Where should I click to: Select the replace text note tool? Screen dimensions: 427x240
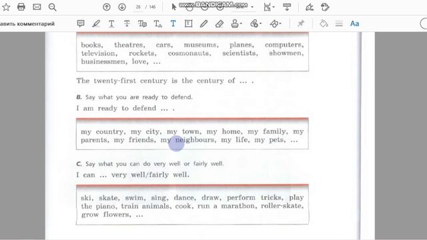[x=142, y=24]
